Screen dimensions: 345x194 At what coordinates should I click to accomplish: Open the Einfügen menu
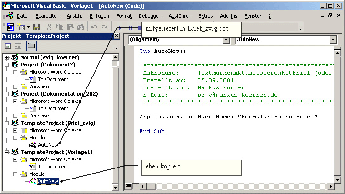coord(99,16)
